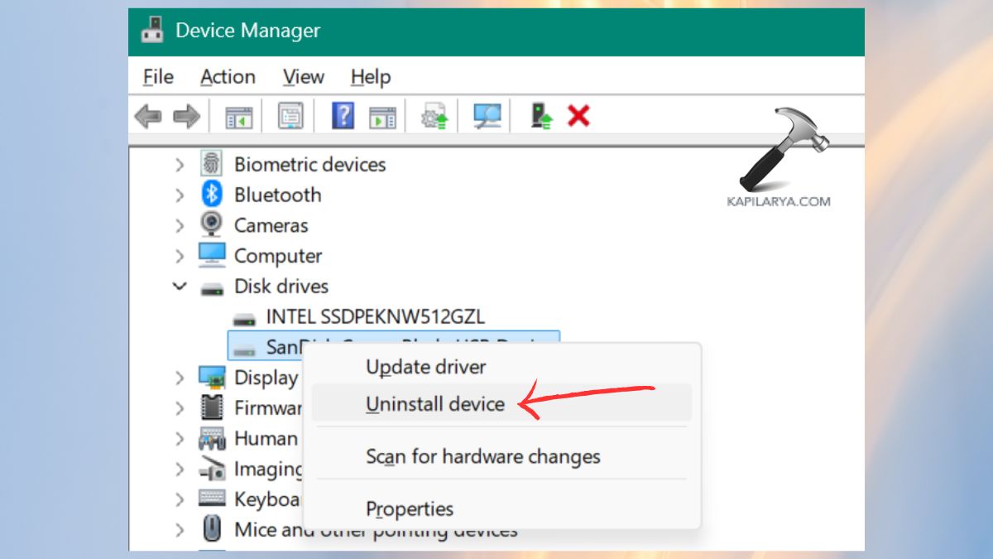Open the Action menu
993x559 pixels.
click(x=228, y=76)
